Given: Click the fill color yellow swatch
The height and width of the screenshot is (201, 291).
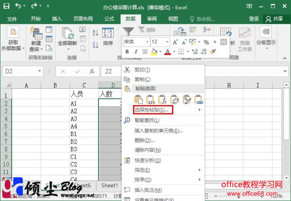Looking at the screenshot, I should point(154,52).
